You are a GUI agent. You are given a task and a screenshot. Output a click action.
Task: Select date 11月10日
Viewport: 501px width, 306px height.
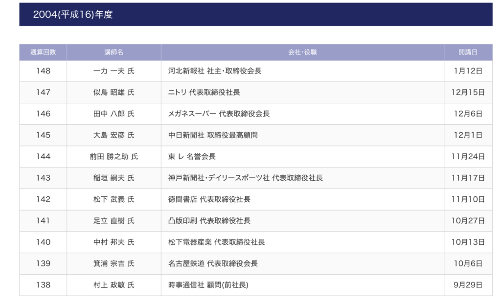click(468, 200)
